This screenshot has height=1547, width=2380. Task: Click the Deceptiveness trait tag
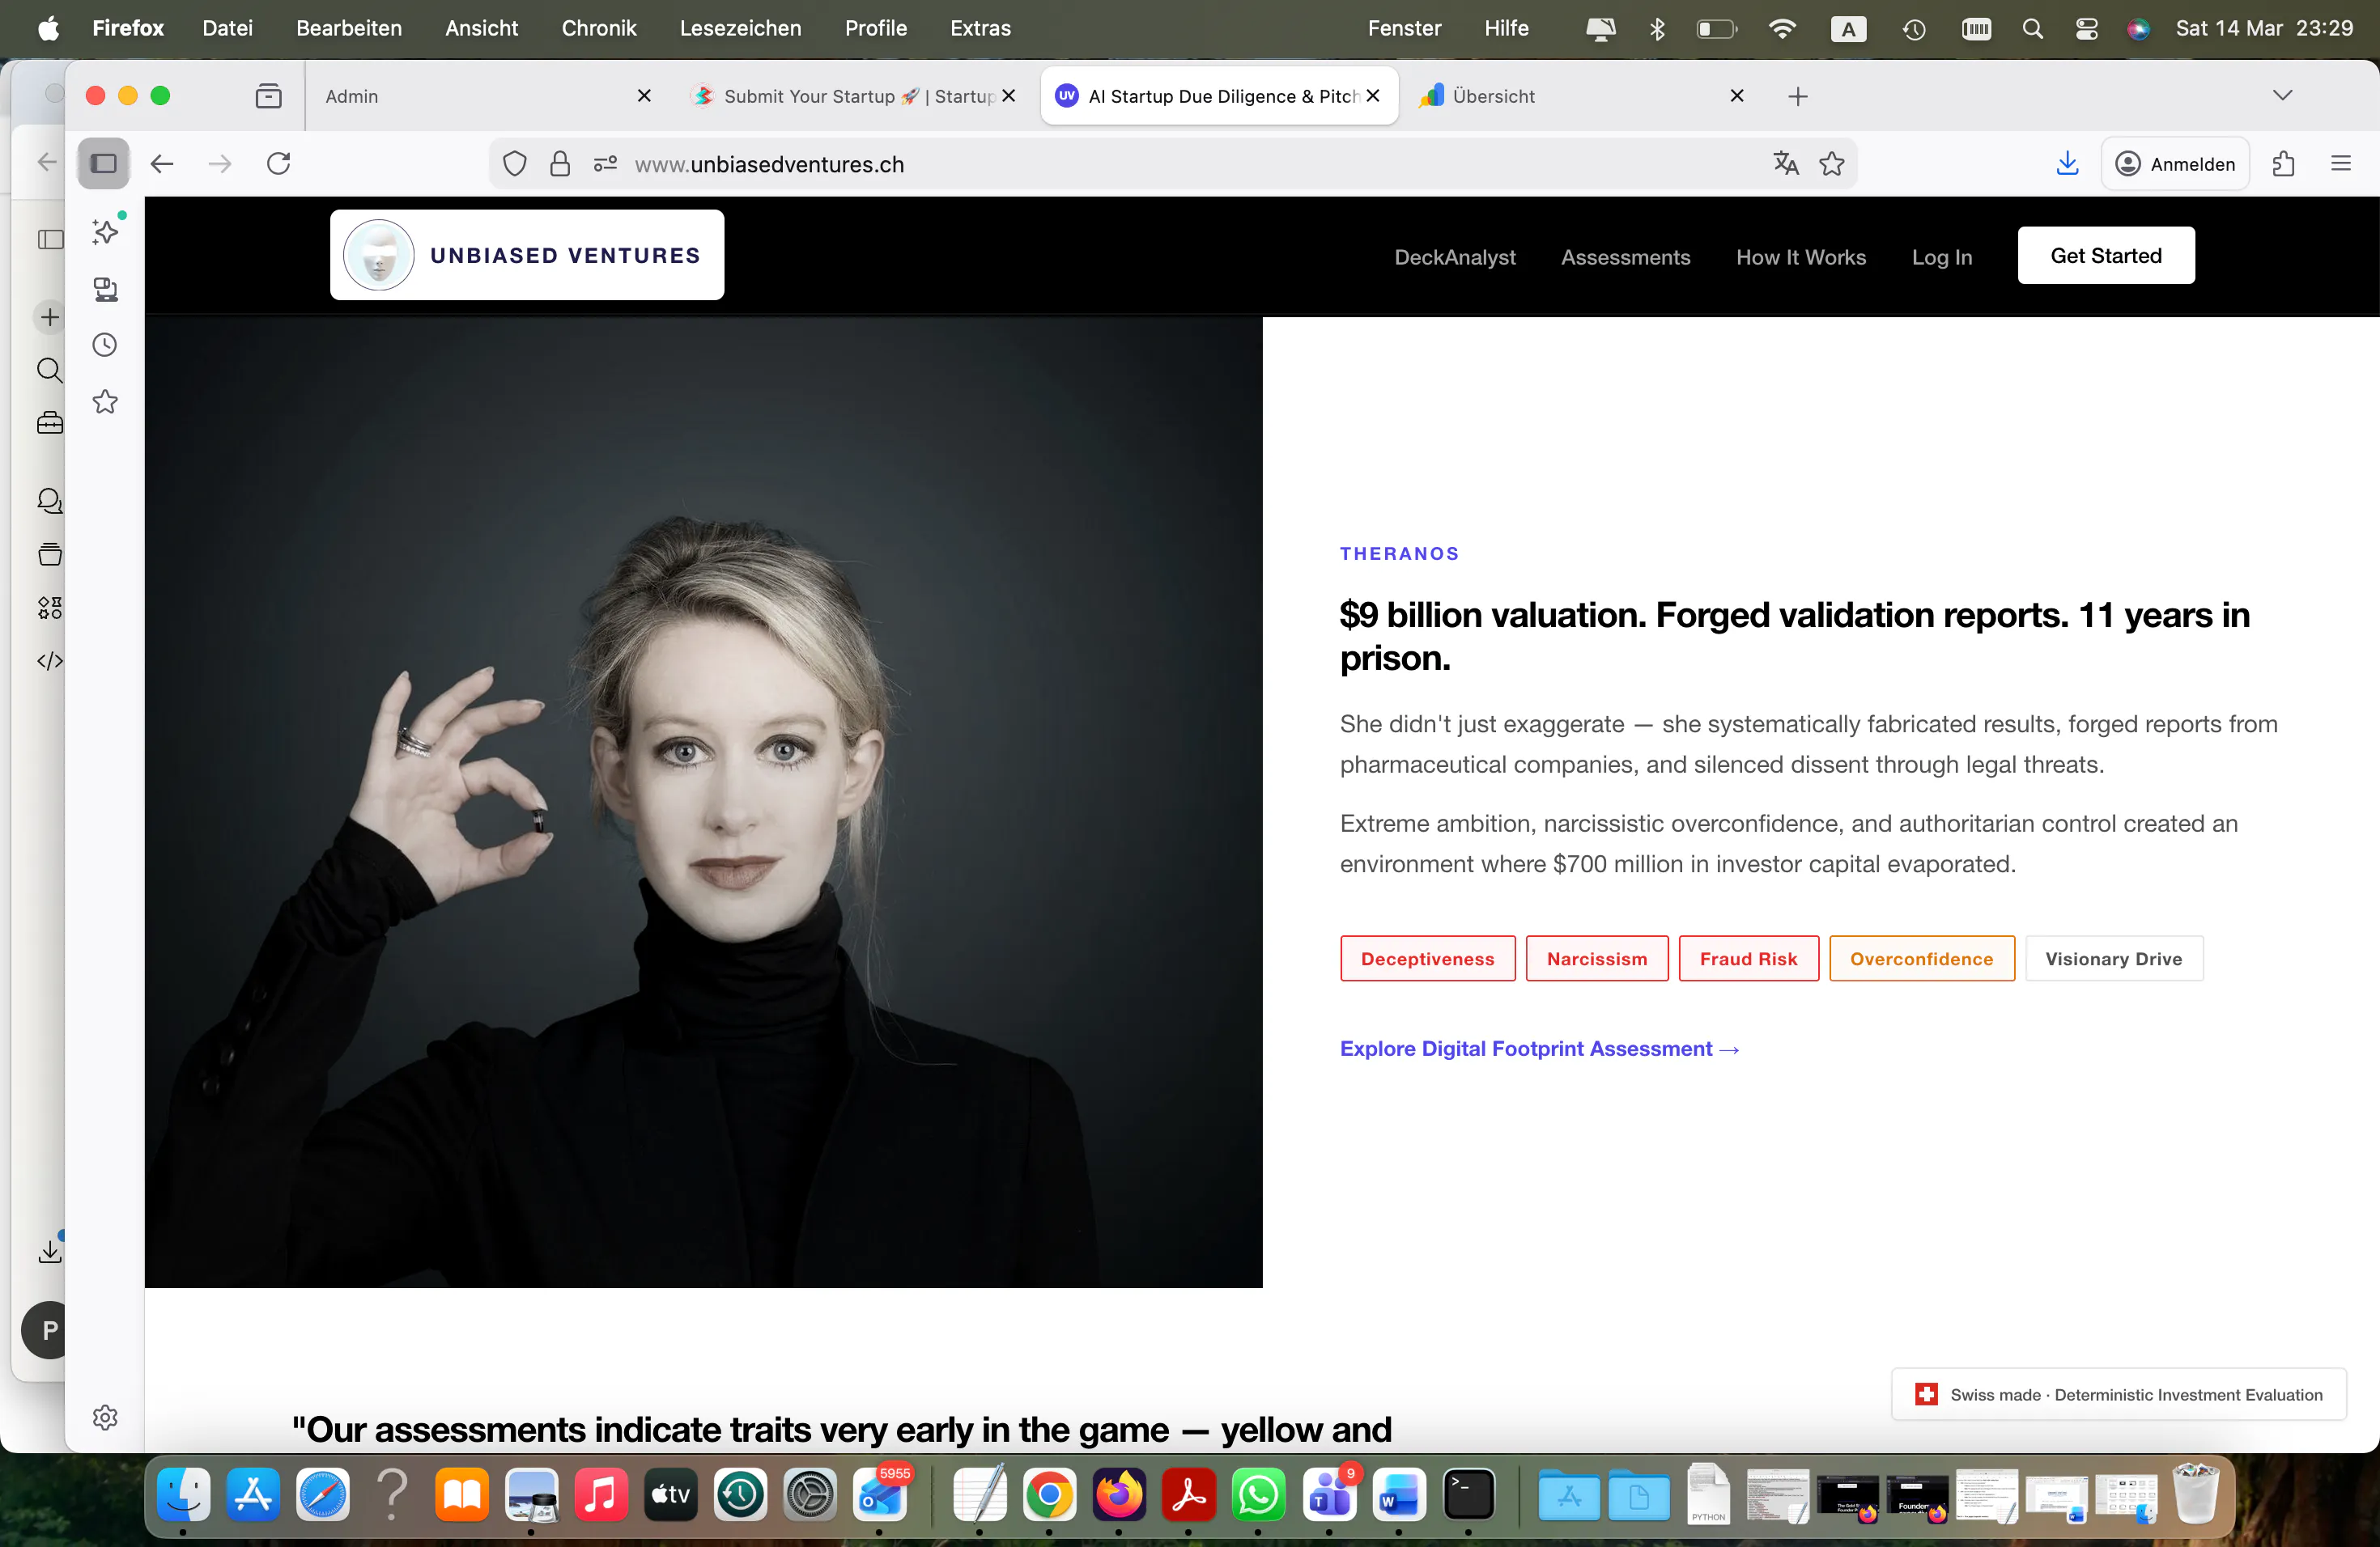[x=1428, y=959]
